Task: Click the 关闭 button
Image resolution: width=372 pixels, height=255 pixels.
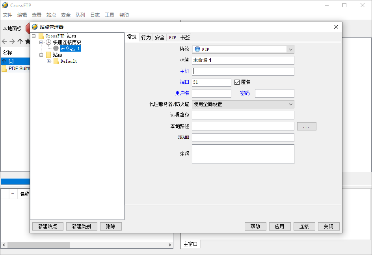Action: pyautogui.click(x=329, y=226)
